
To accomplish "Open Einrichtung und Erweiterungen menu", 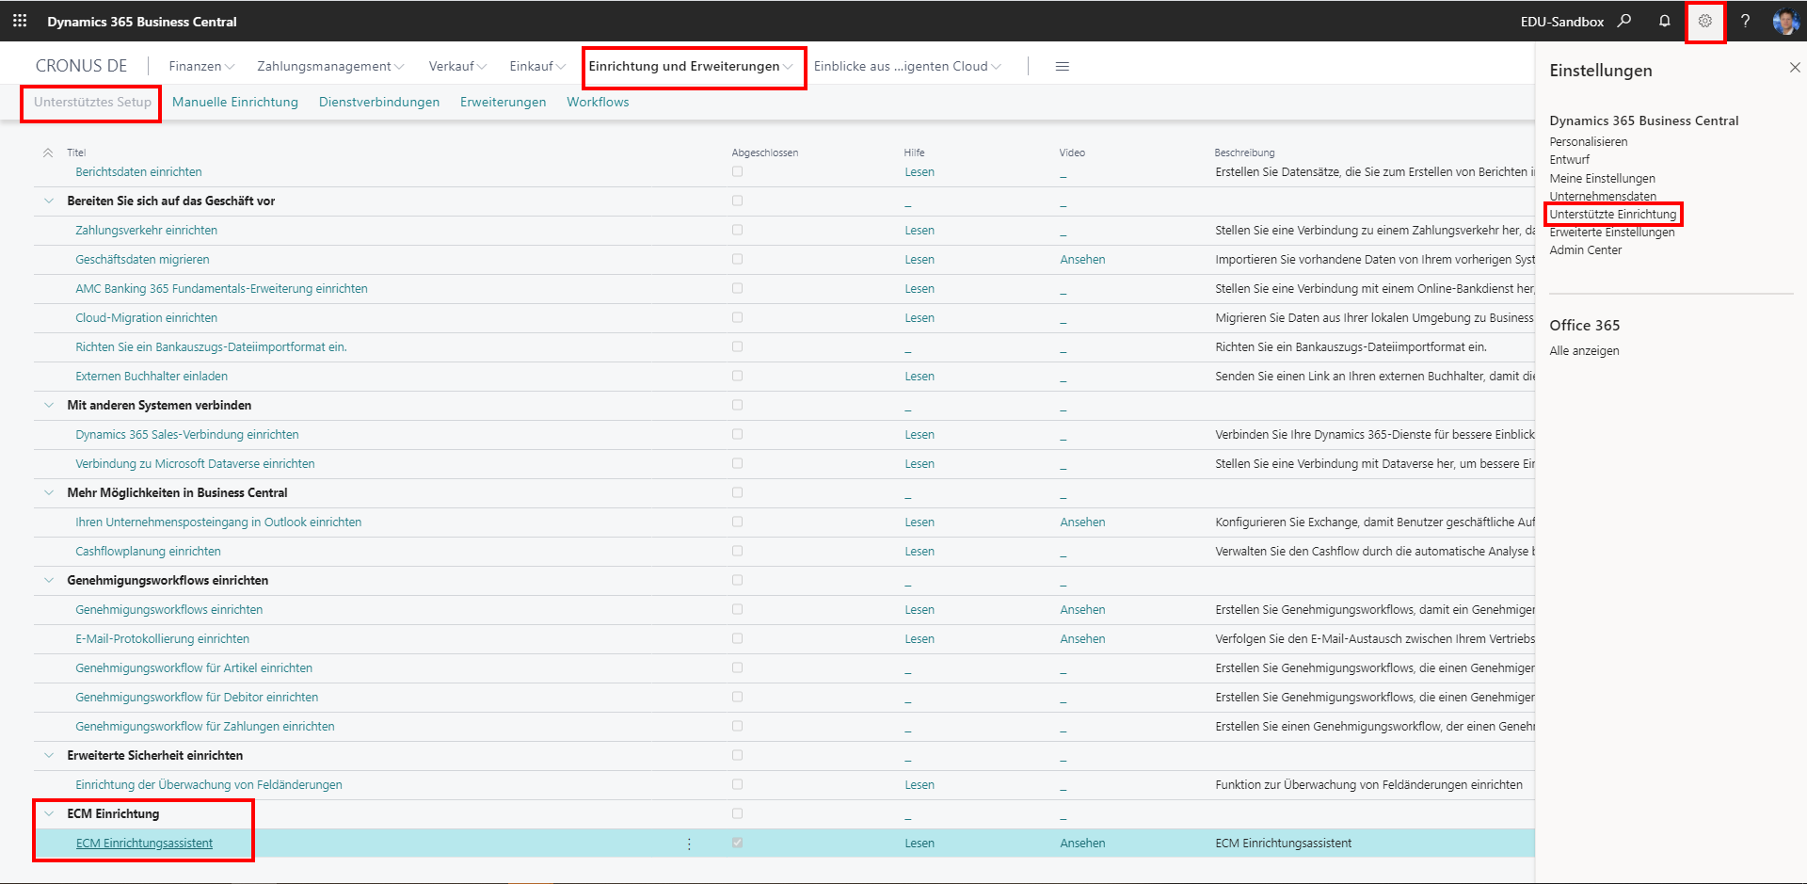I will point(691,66).
